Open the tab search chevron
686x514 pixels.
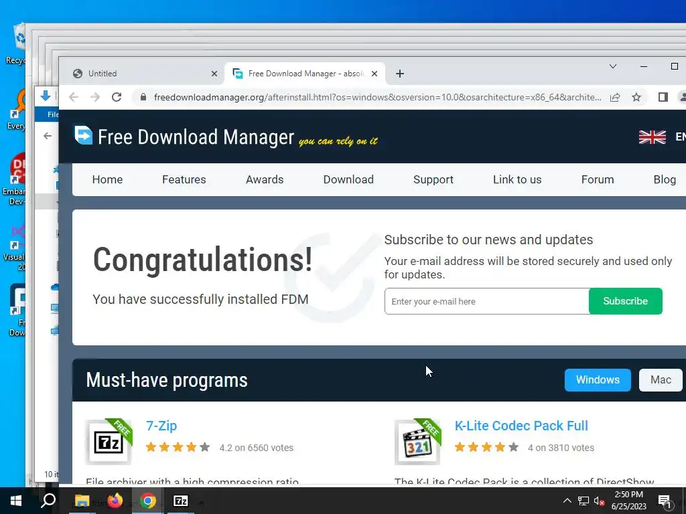pyautogui.click(x=612, y=66)
